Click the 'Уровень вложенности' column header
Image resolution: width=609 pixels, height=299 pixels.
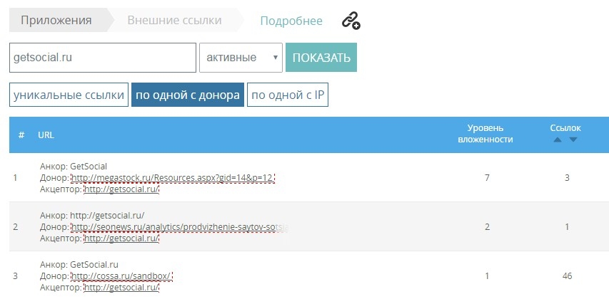coord(485,134)
